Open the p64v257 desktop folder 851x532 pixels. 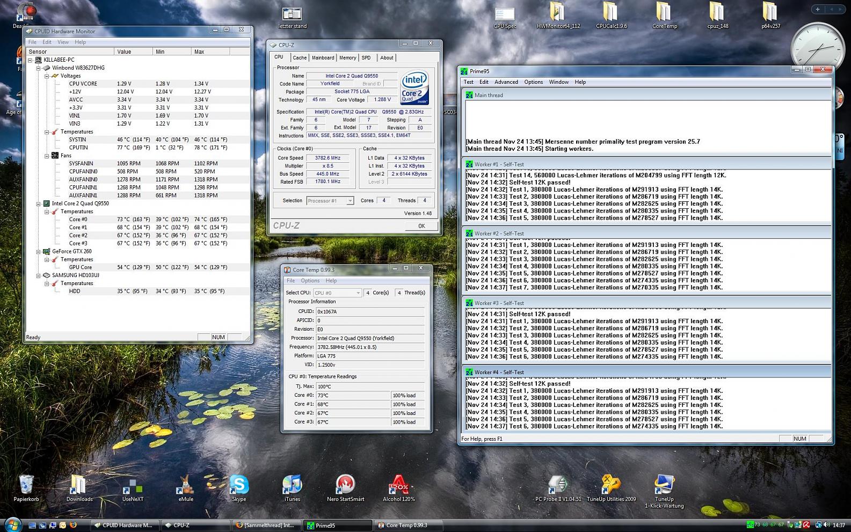pos(770,16)
